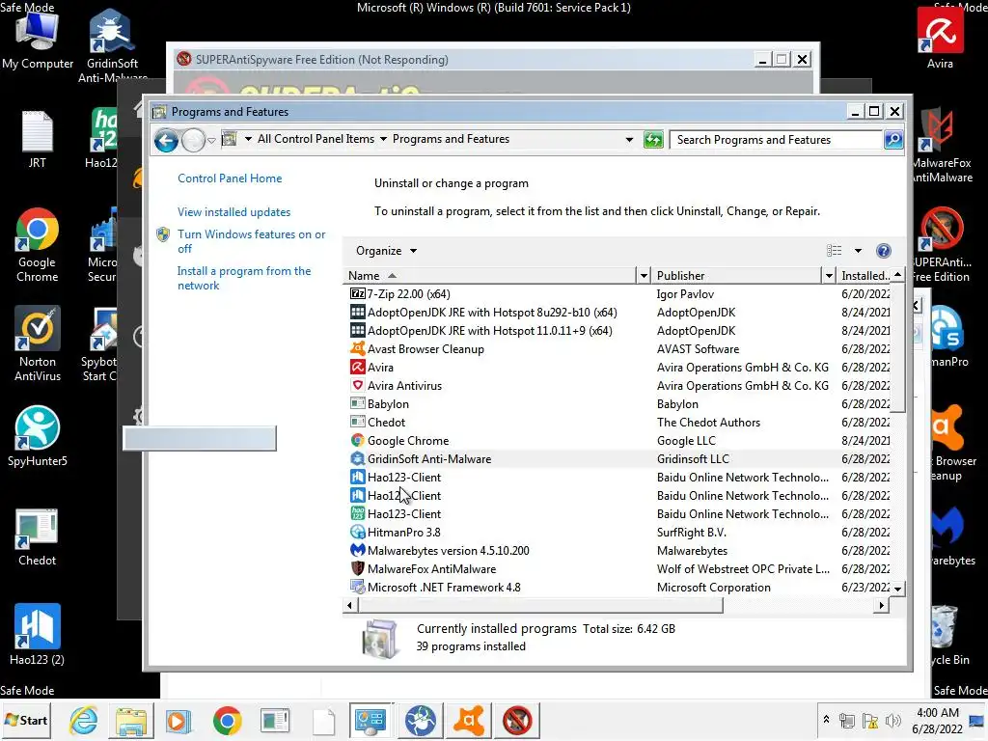Screen dimensions: 988x741
Task: Show hidden tray icons arrow
Action: point(826,720)
